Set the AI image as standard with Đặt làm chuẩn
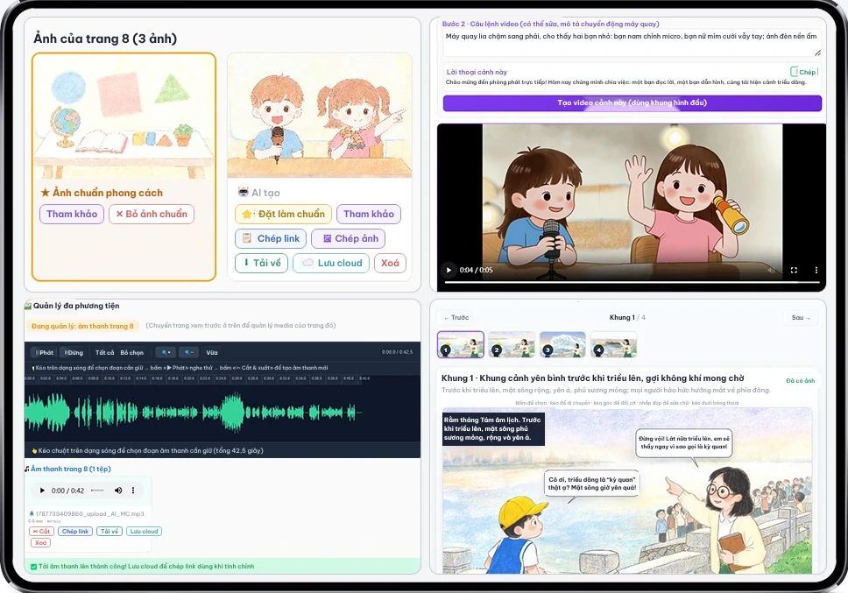The image size is (848, 593). coord(283,214)
